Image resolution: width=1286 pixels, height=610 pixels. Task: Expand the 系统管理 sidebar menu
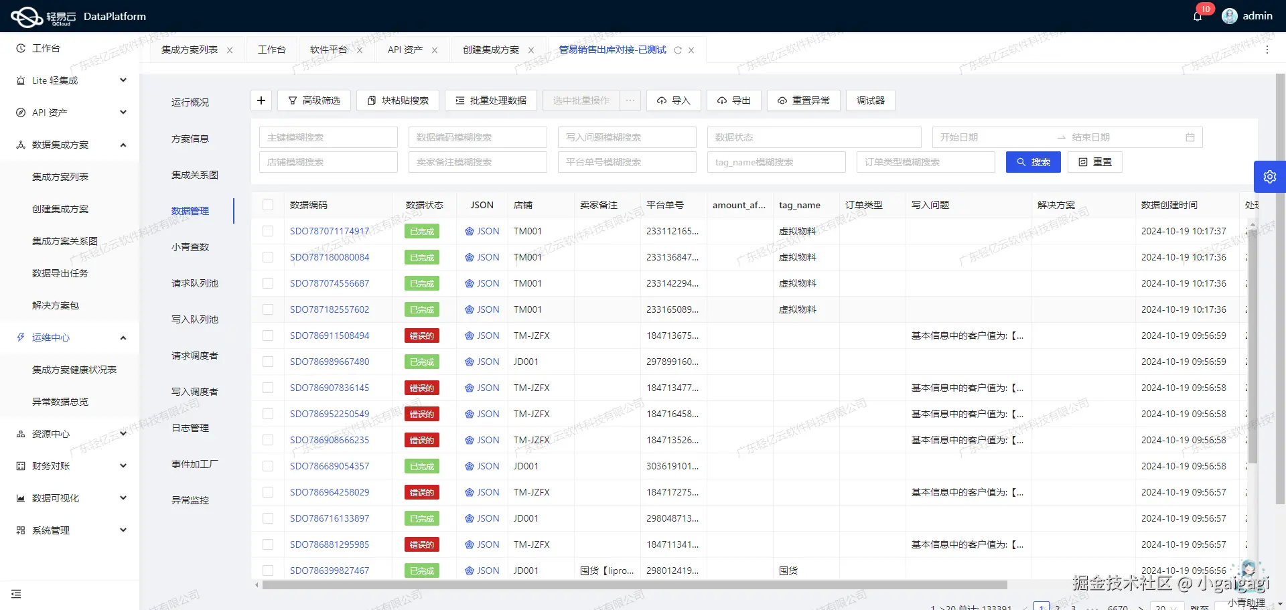(70, 530)
